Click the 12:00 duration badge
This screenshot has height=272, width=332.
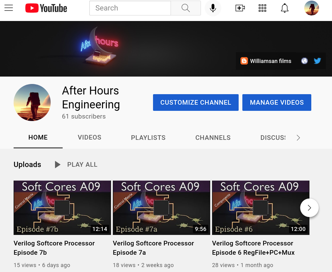tap(298, 229)
